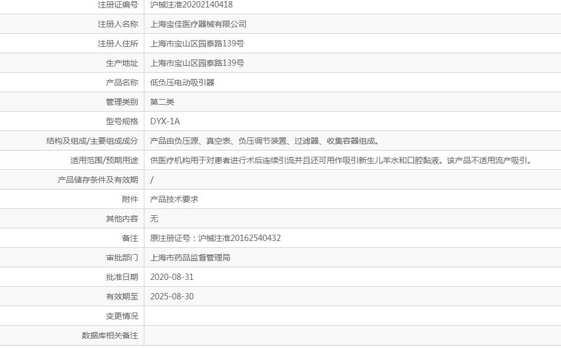
Task: Select the 数据库相关备注 label
Action: coord(110,335)
